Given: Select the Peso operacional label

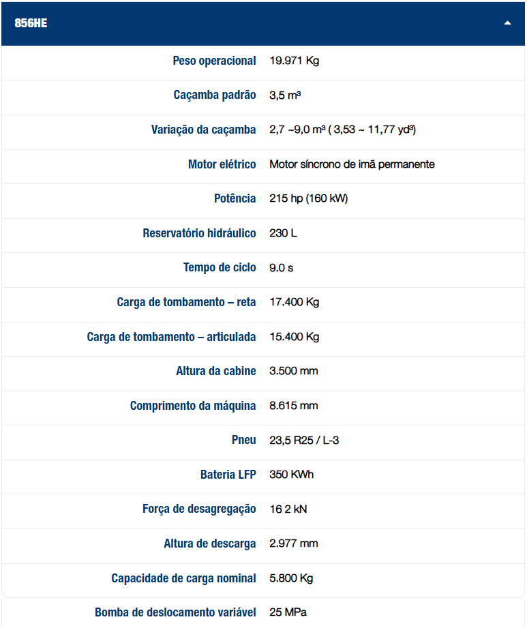Looking at the screenshot, I should click(214, 61).
